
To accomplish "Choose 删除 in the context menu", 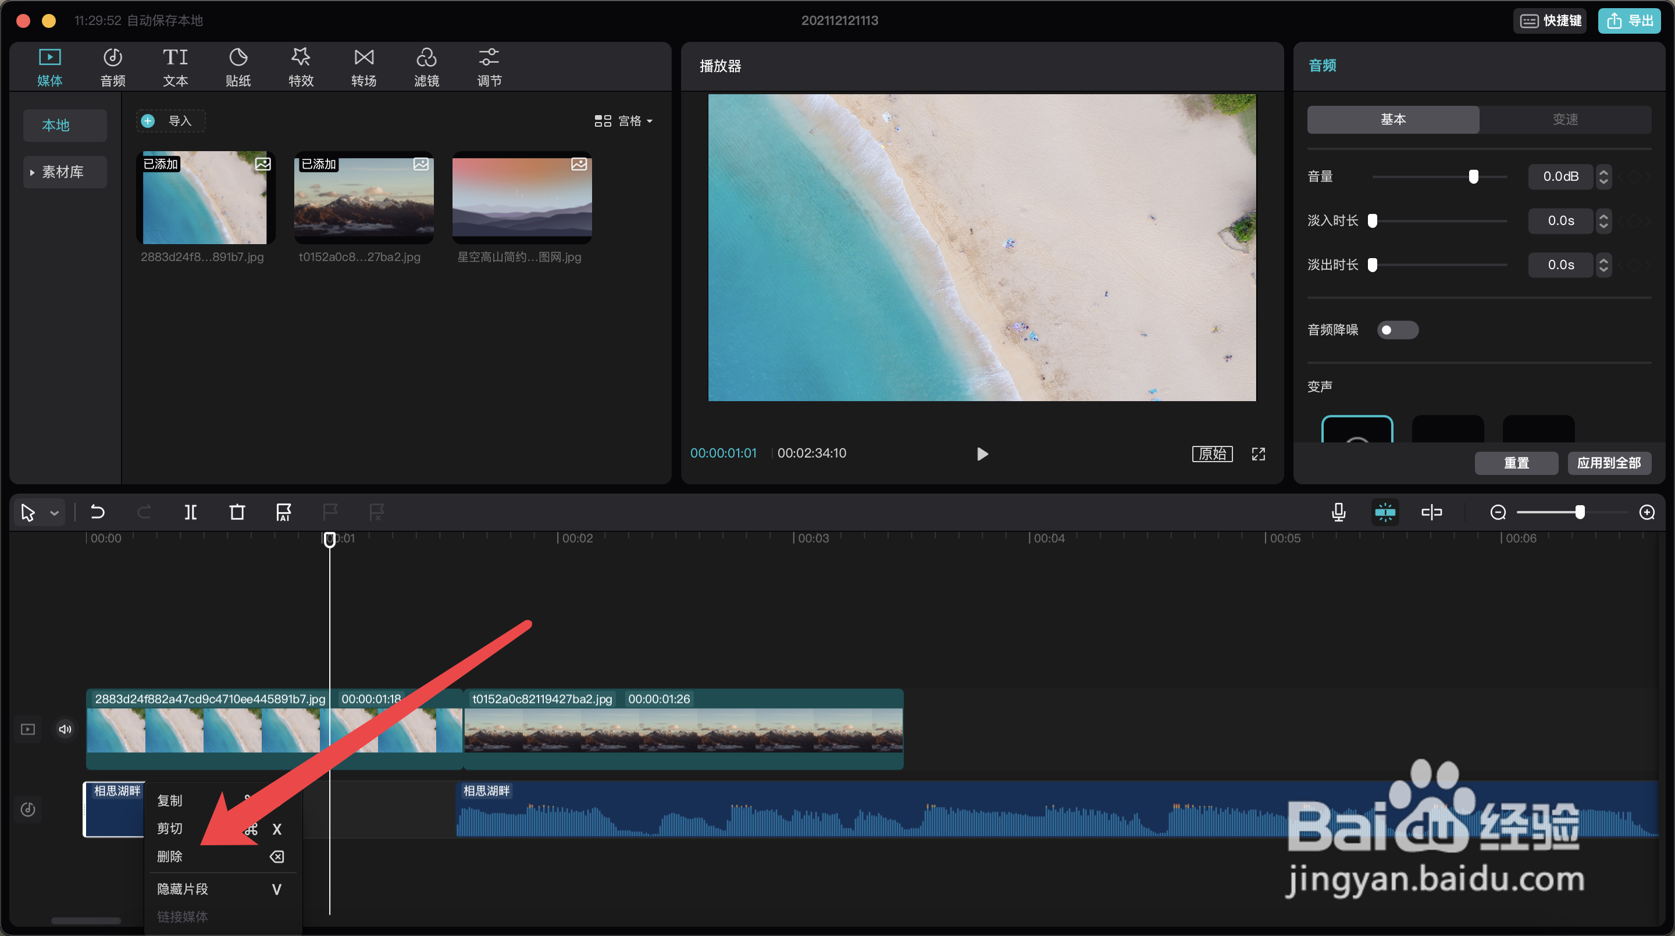I will coord(170,857).
